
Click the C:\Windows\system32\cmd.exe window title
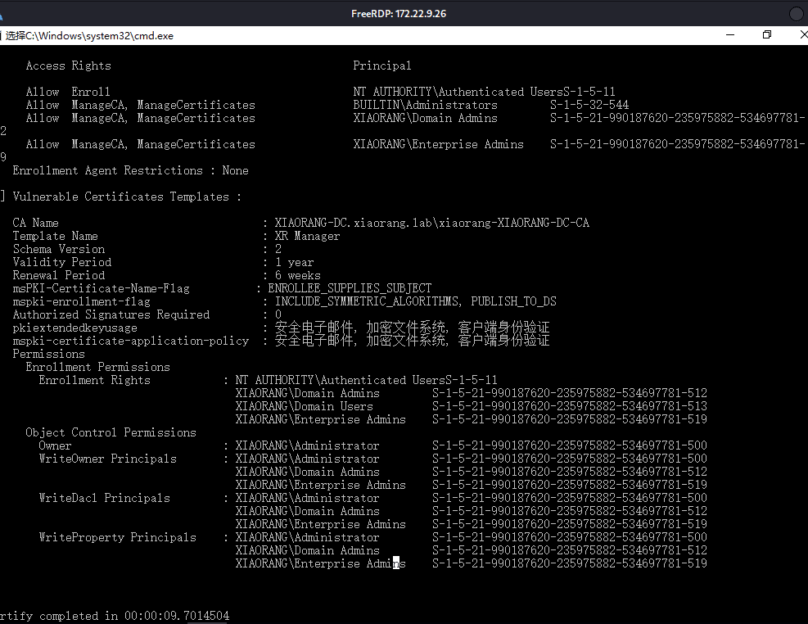(x=90, y=35)
